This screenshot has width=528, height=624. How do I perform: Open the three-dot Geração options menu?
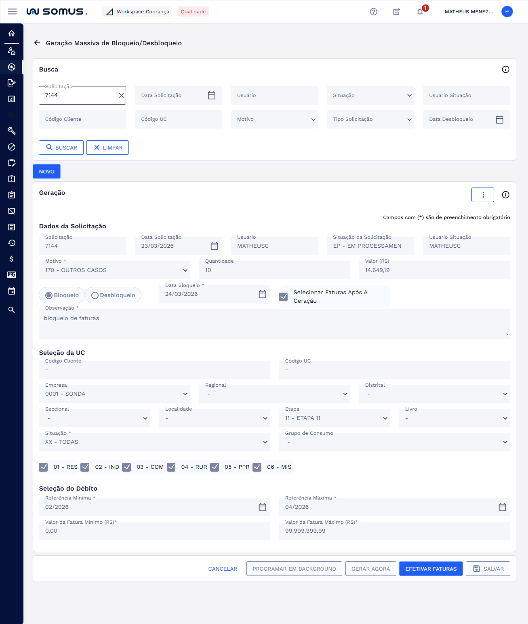coord(483,195)
